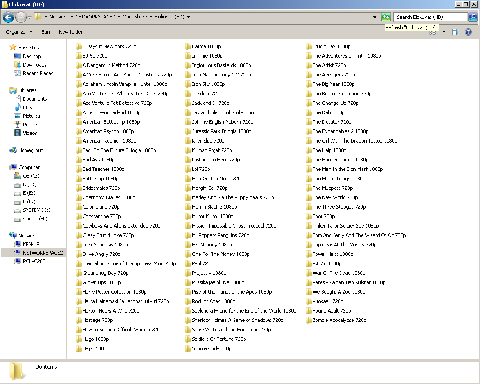Click New folder in the toolbar
The height and width of the screenshot is (384, 480).
[x=71, y=32]
